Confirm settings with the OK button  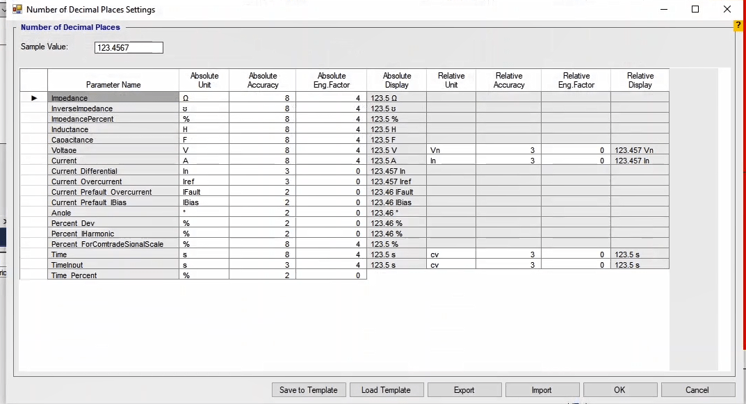point(619,390)
